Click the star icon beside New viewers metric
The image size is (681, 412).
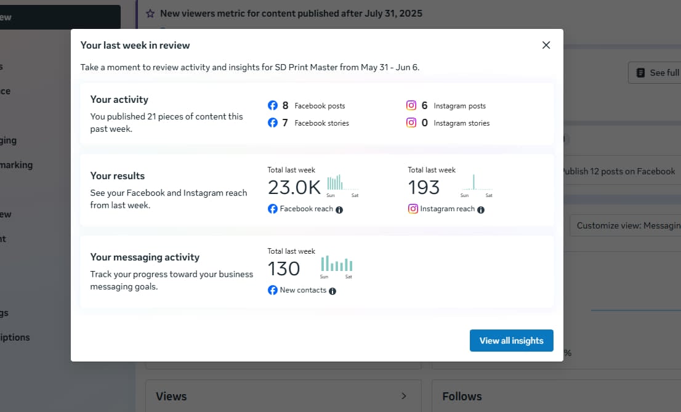coord(150,14)
